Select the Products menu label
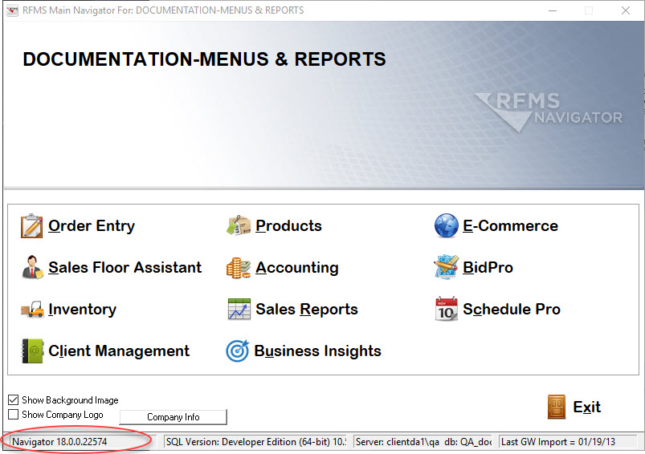Screen dimensions: 645x454 coord(288,225)
